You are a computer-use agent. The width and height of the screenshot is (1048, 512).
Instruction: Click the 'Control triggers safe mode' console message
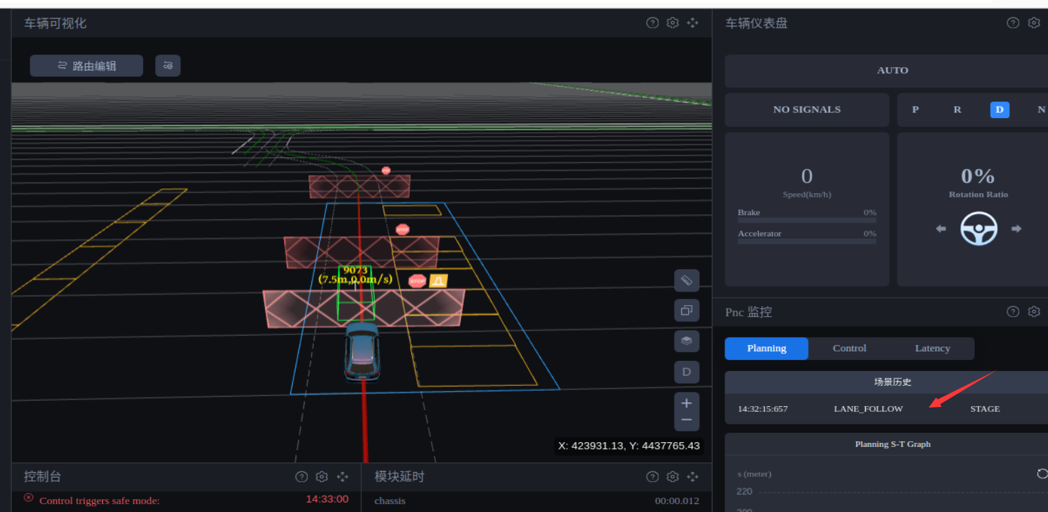100,501
